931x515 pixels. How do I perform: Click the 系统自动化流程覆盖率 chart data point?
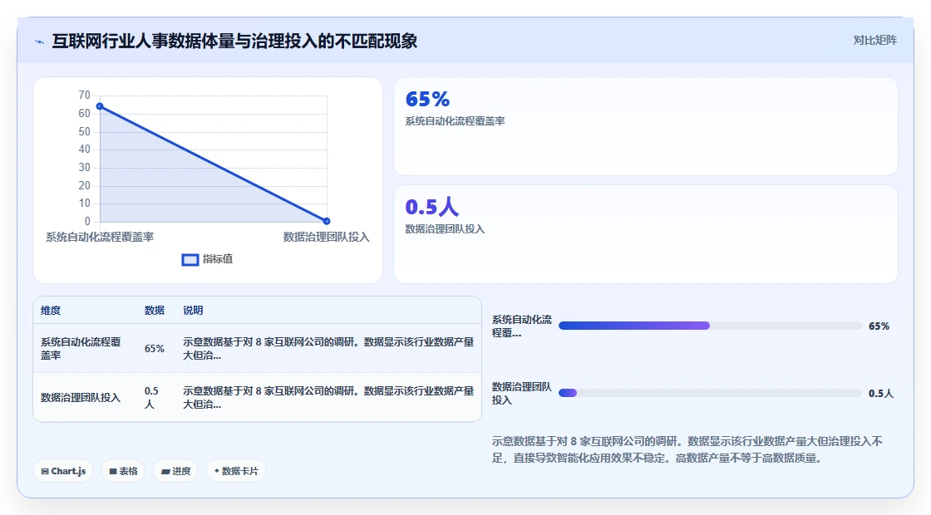(x=100, y=106)
